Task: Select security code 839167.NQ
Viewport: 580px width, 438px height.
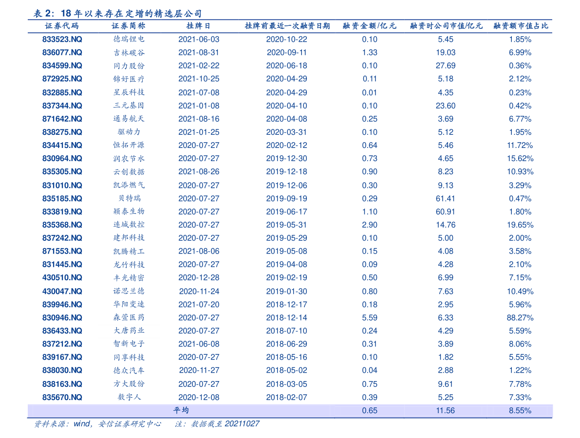Action: click(x=62, y=357)
